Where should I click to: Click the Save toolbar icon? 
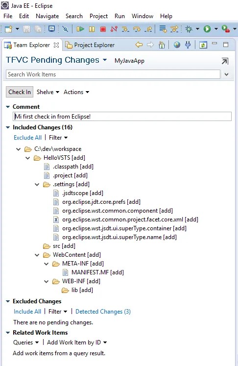click(x=26, y=29)
